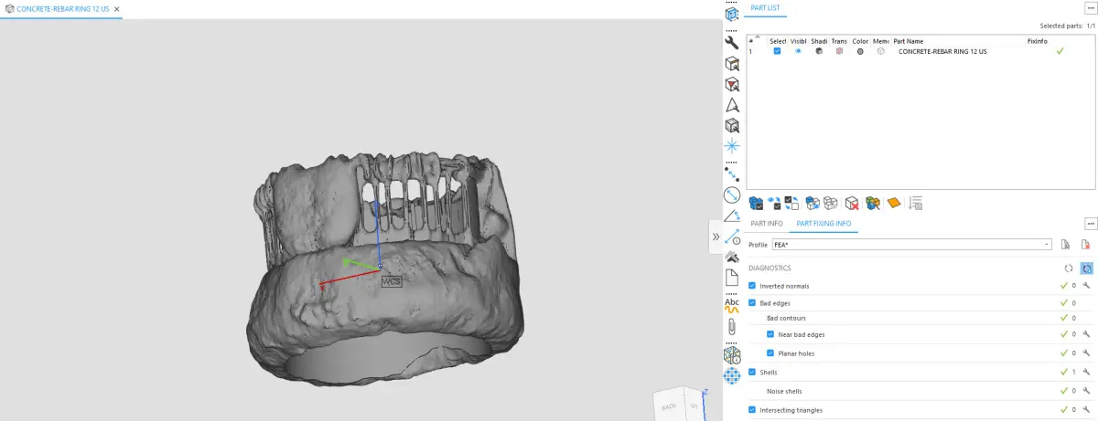Open the blank page sidebar icon

tap(731, 277)
